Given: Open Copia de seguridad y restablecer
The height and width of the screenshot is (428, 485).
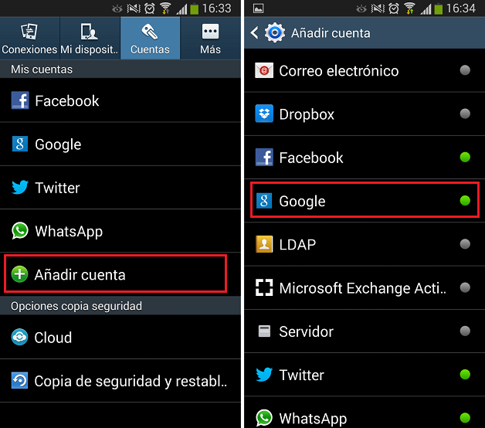Looking at the screenshot, I should tap(120, 381).
